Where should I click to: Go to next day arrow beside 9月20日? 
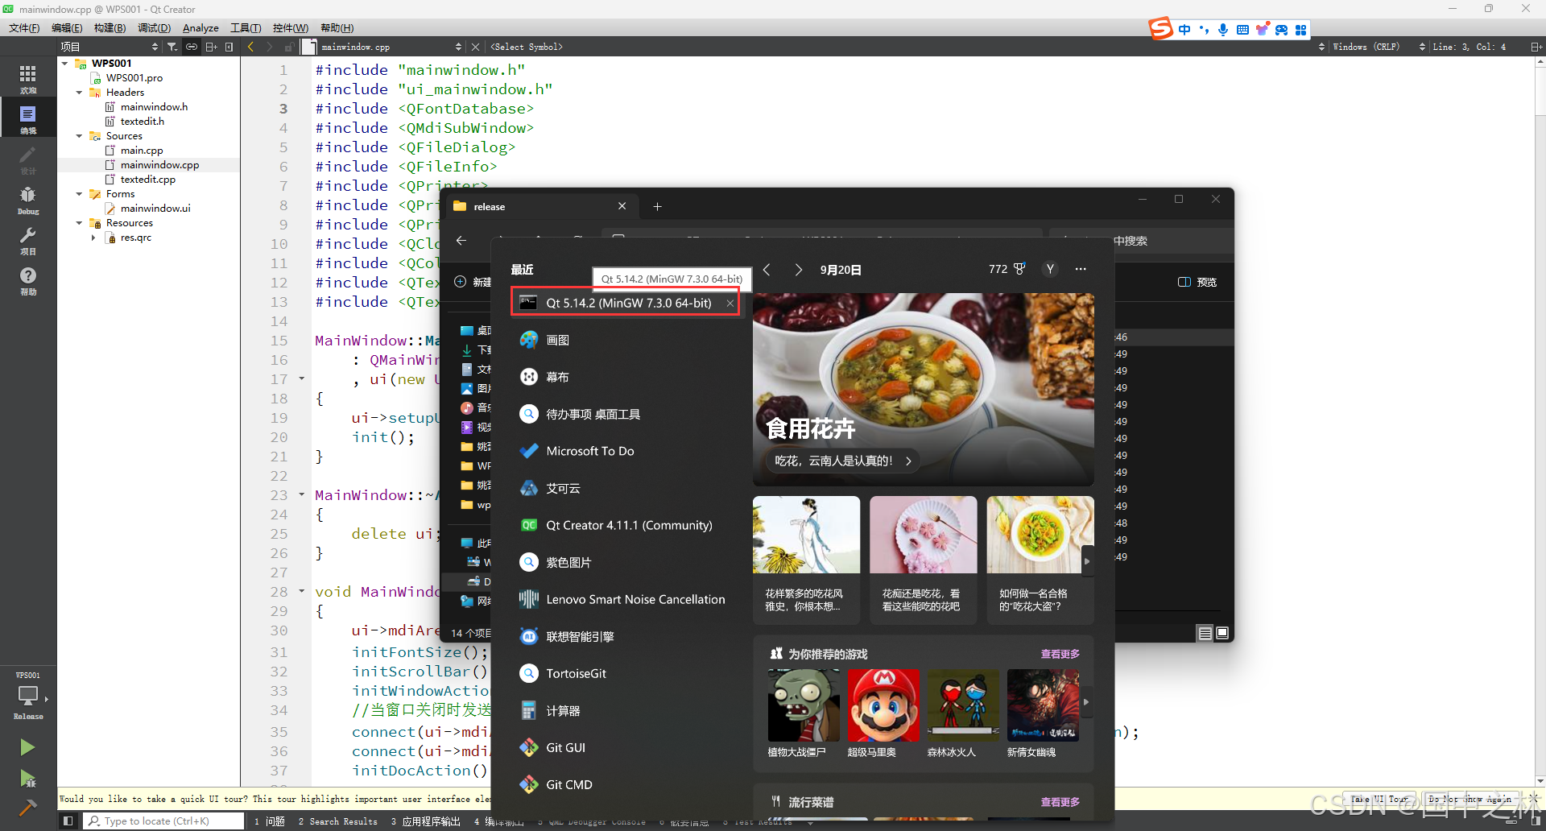click(x=798, y=270)
